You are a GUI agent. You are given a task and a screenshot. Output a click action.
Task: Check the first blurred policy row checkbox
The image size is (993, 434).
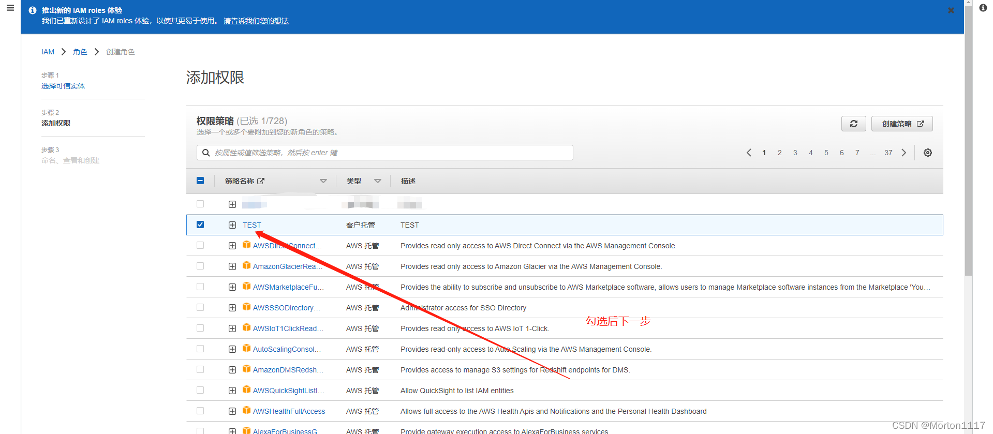pos(200,204)
